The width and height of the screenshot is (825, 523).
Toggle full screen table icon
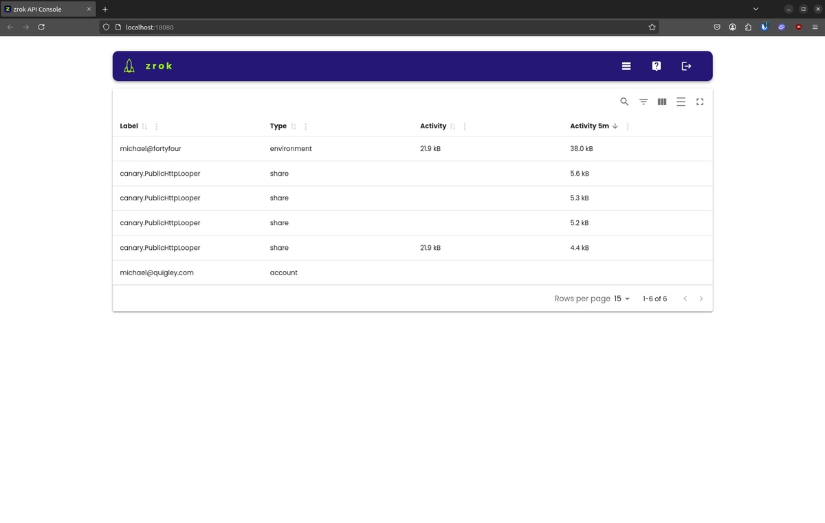[x=700, y=102]
